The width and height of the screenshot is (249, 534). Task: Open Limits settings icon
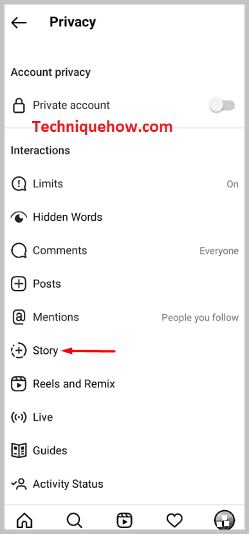coord(19,184)
